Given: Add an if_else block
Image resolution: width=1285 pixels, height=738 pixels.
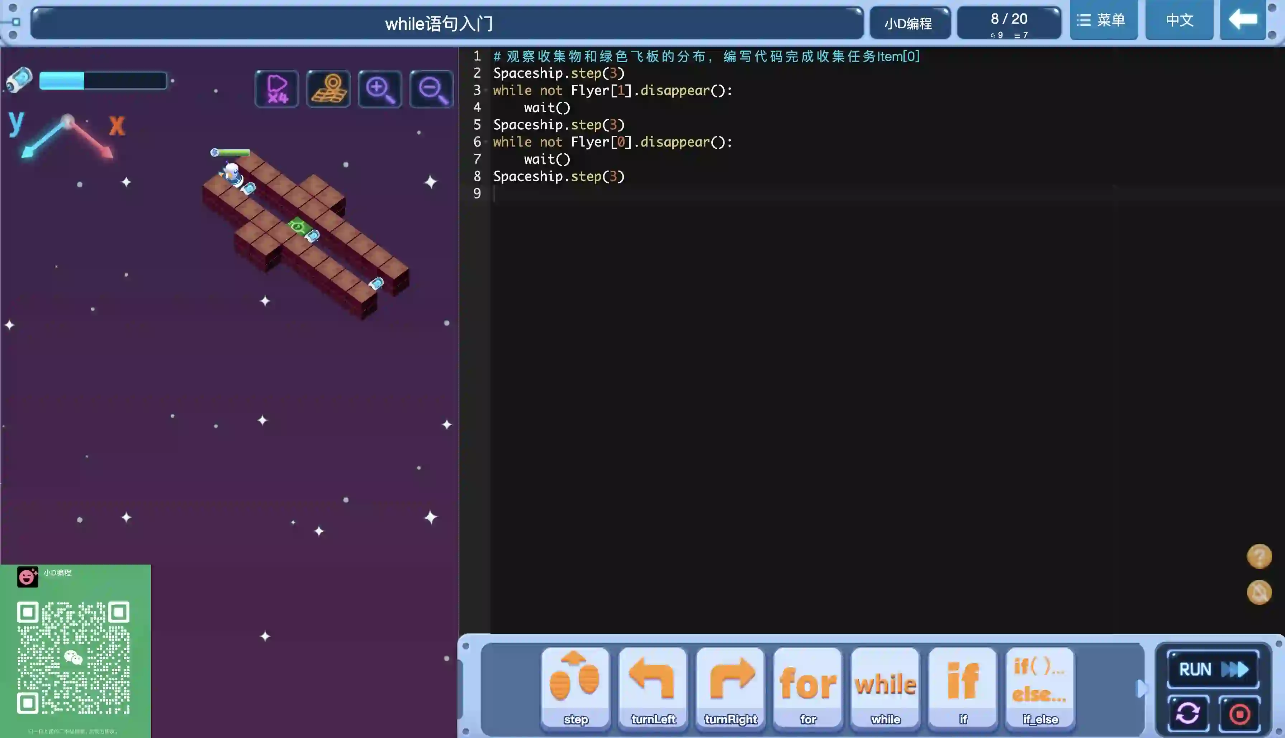Looking at the screenshot, I should [x=1039, y=687].
